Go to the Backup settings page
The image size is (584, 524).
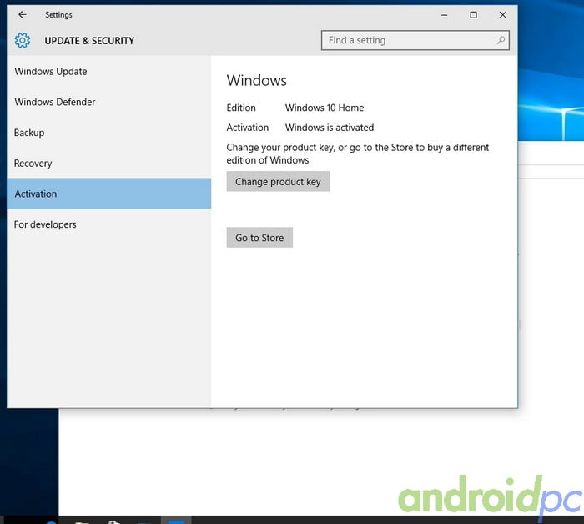[x=29, y=133]
